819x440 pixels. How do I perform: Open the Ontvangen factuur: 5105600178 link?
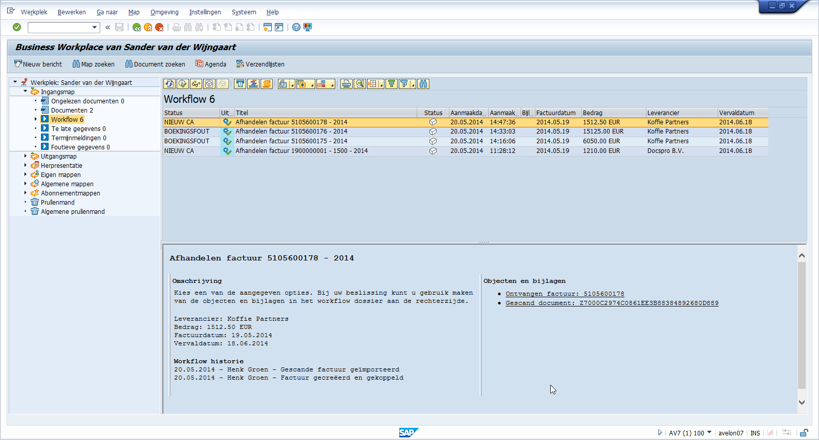point(565,294)
